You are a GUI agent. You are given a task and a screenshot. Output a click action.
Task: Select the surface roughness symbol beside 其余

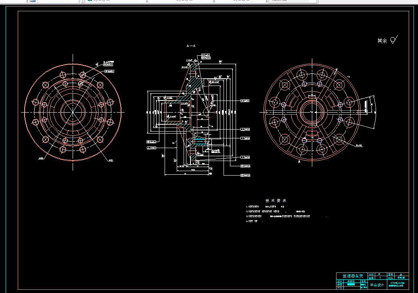pyautogui.click(x=394, y=40)
